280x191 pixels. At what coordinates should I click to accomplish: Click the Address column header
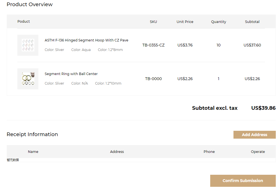point(117,152)
